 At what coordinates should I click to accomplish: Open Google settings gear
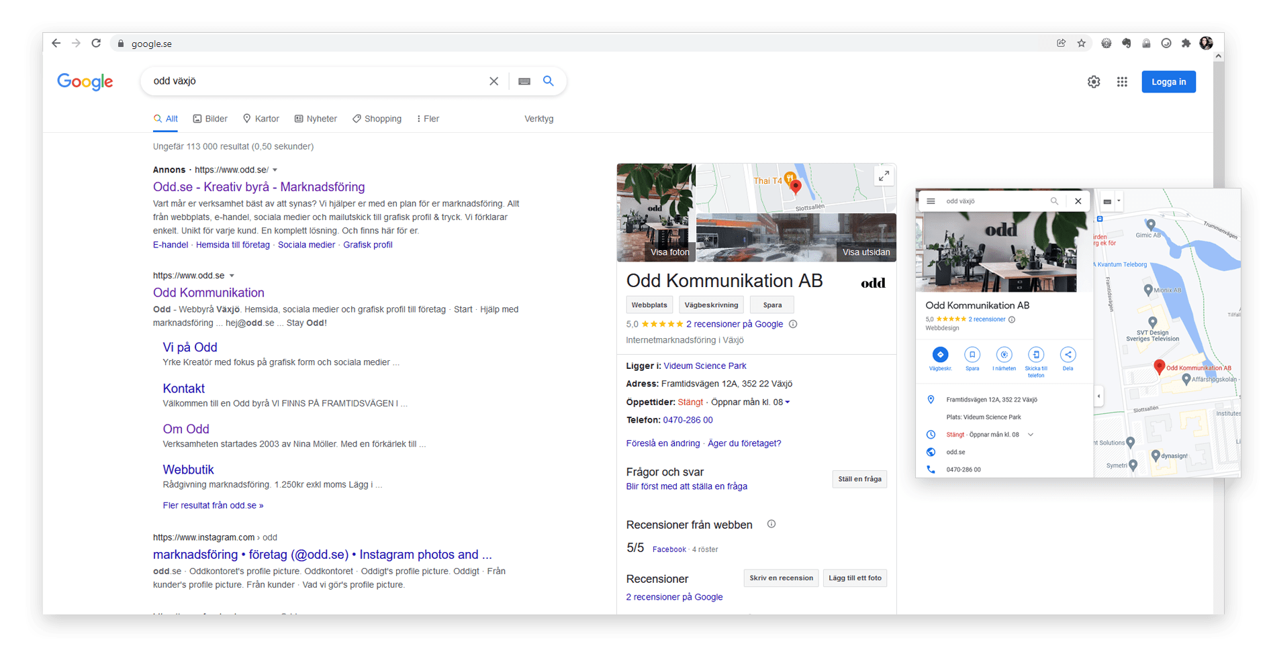[1094, 82]
